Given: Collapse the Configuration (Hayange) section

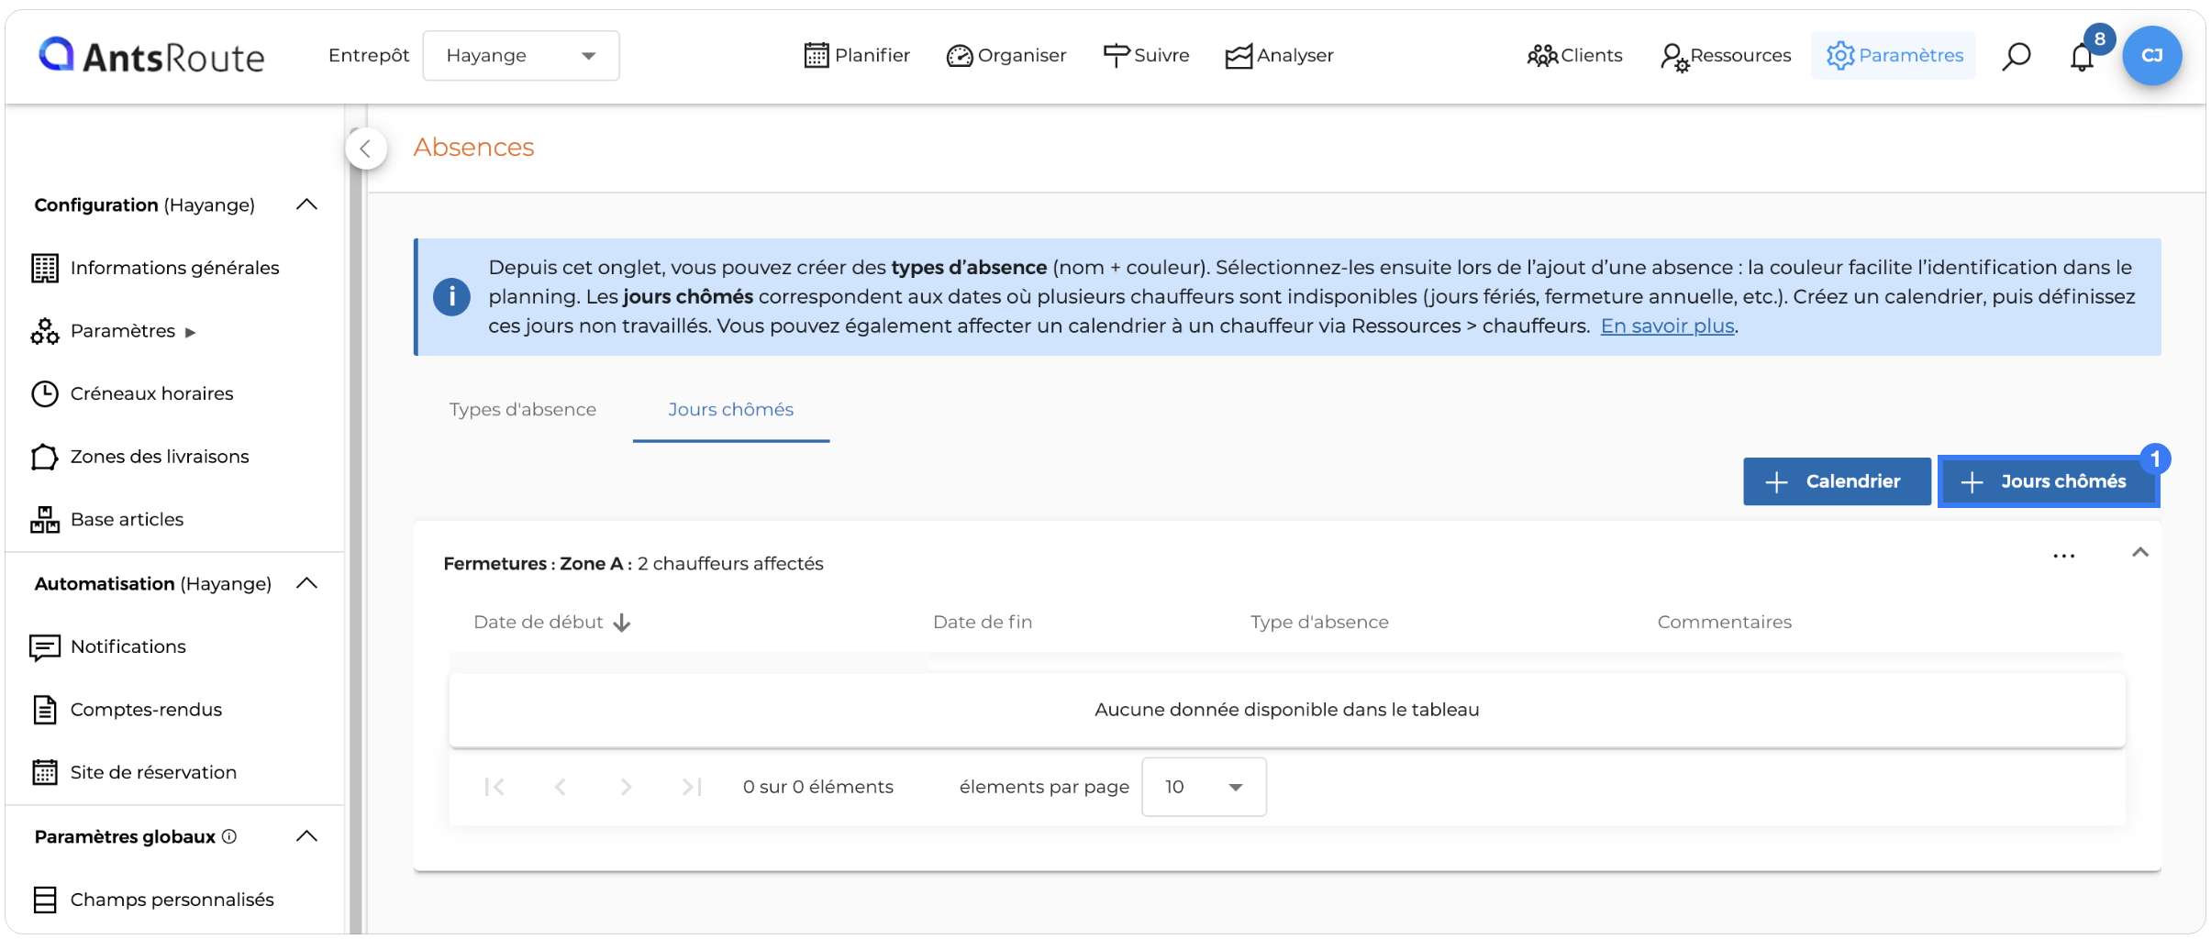Looking at the screenshot, I should (x=307, y=204).
